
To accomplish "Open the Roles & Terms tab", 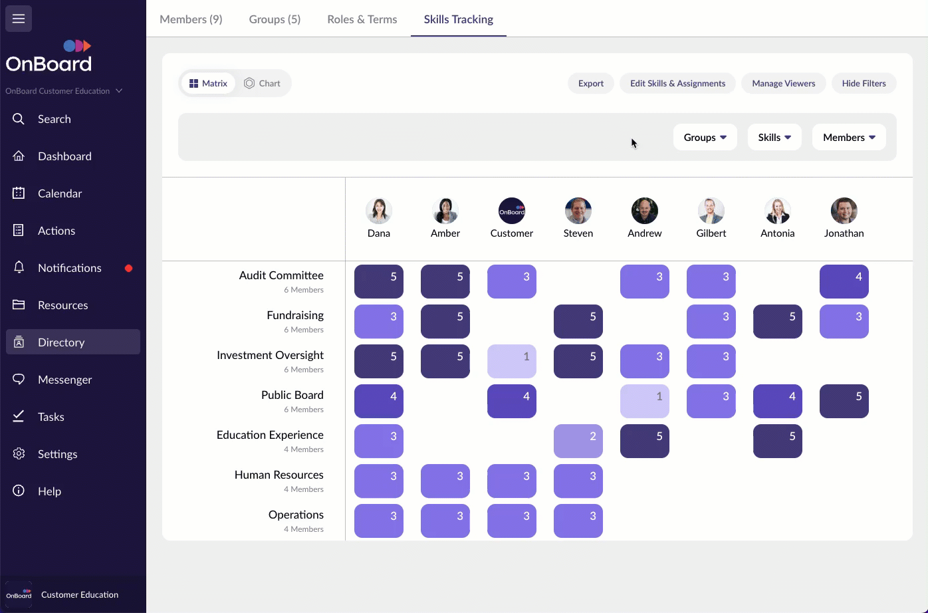I will (362, 19).
